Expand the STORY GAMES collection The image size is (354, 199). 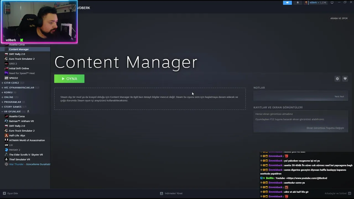click(x=14, y=107)
